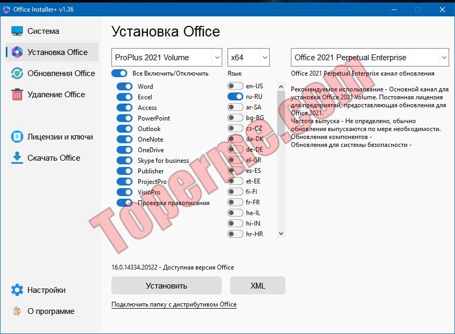Image resolution: width=455 pixels, height=334 pixels.
Task: Enable the es-ES language toggle
Action: pyautogui.click(x=235, y=171)
